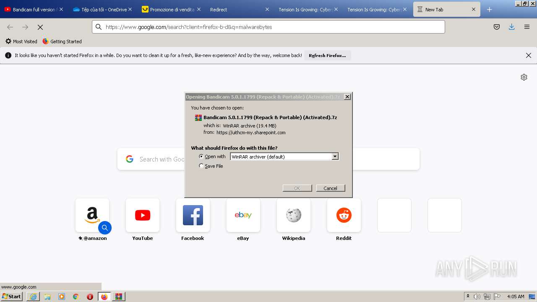537x302 pixels.
Task: Click the Bandicam 7z file name
Action: [270, 117]
